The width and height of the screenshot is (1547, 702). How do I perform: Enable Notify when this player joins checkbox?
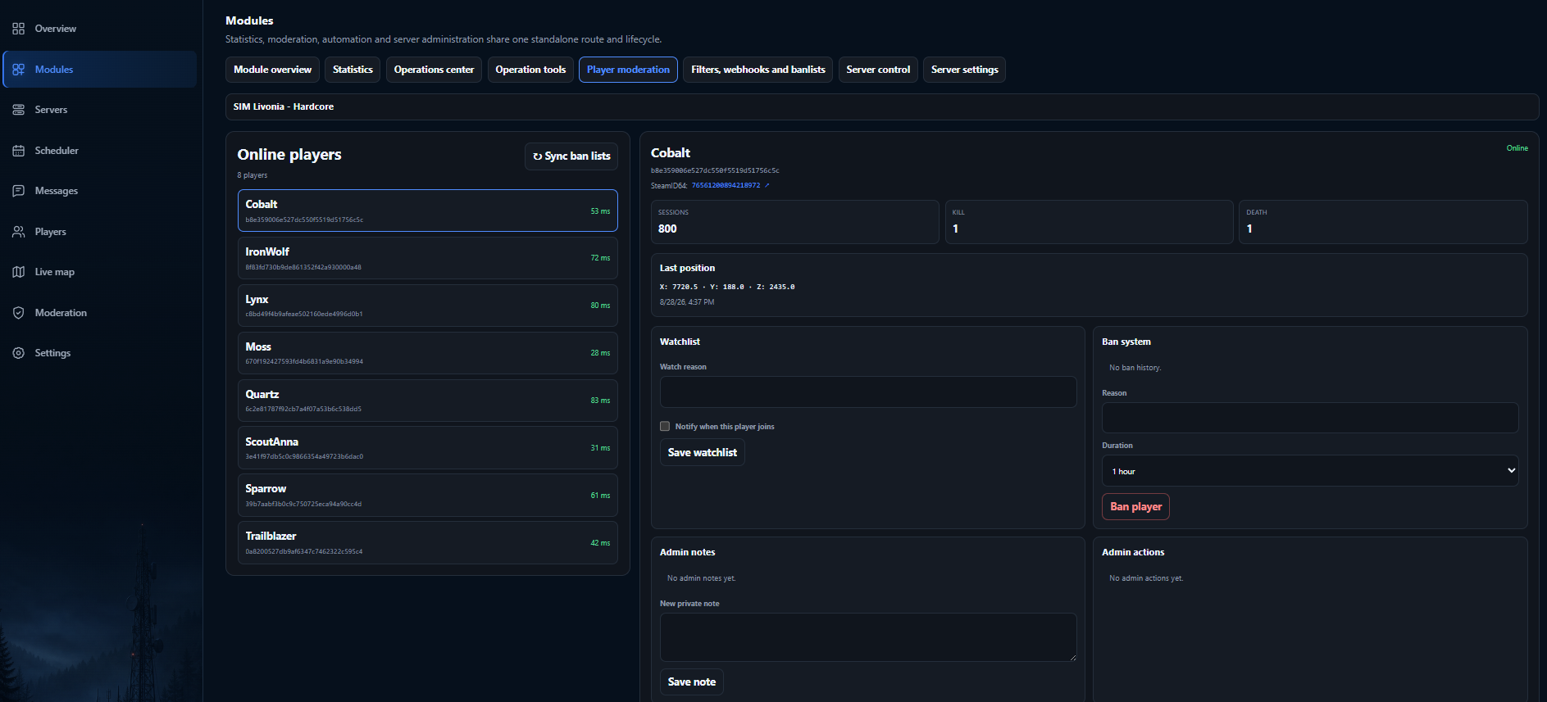pyautogui.click(x=665, y=426)
